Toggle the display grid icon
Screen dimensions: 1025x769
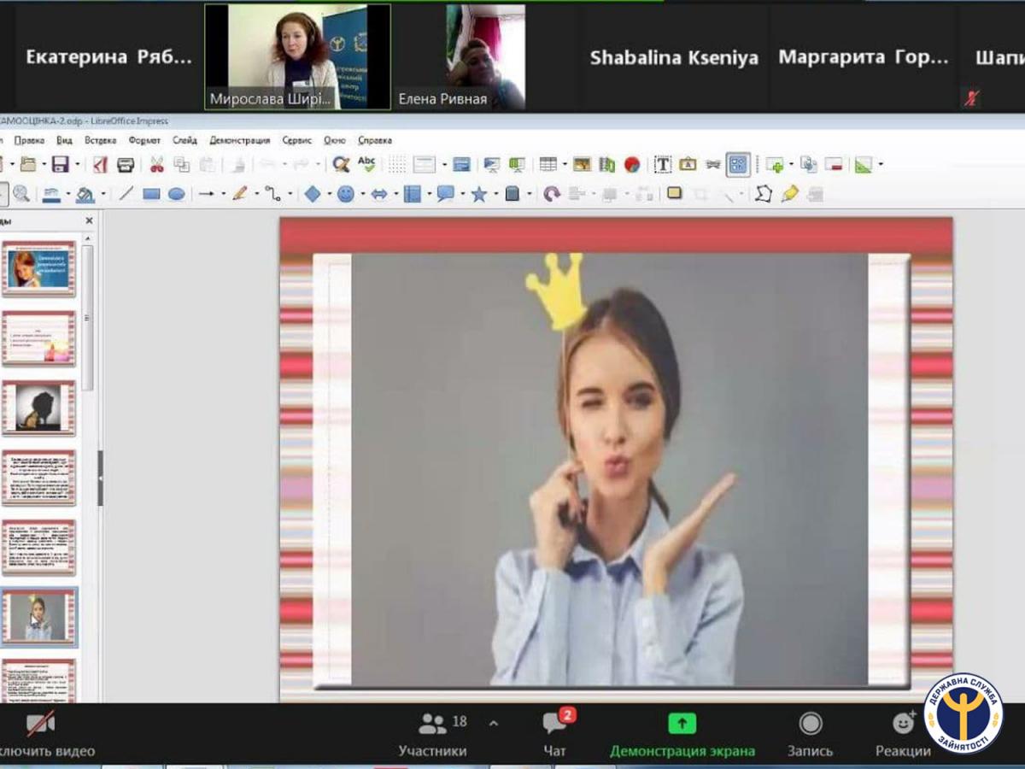click(397, 164)
